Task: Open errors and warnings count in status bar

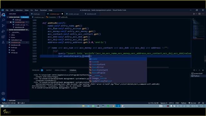Action: click(x=21, y=103)
